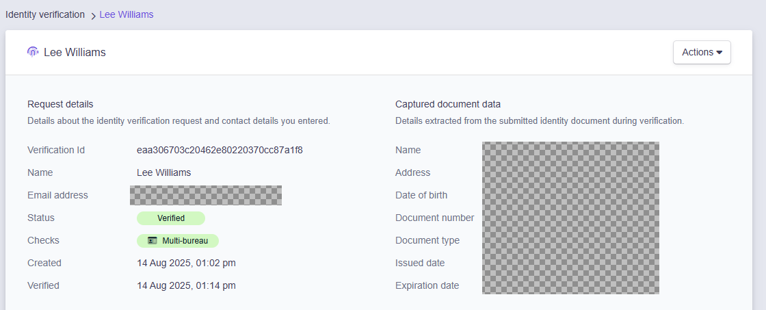Click the caret arrow on Actions button
This screenshot has height=310, width=766.
719,53
